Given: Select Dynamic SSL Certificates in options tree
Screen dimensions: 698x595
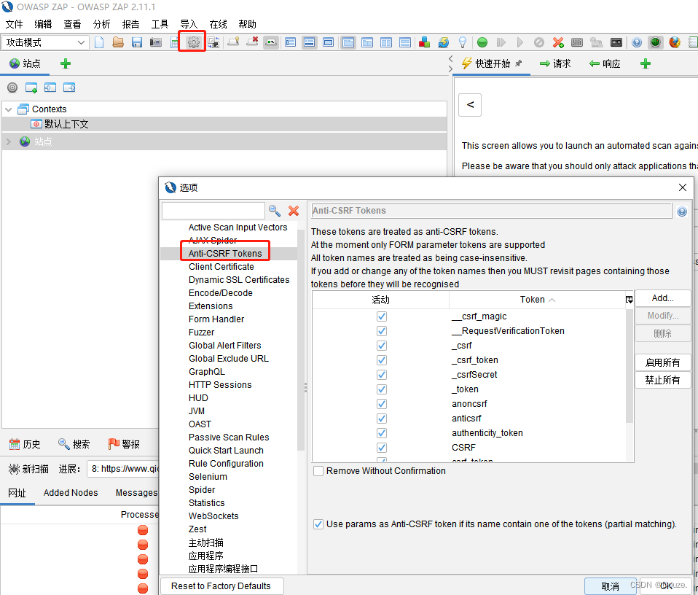Looking at the screenshot, I should pos(239,280).
